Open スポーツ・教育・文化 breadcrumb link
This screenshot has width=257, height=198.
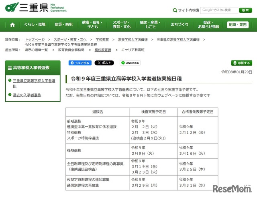70,40
